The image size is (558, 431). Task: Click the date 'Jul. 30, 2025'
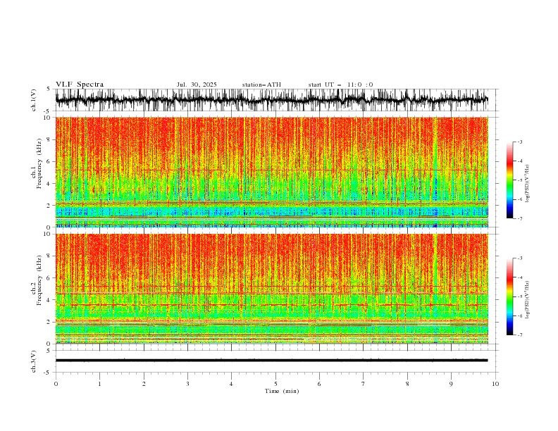(x=197, y=85)
